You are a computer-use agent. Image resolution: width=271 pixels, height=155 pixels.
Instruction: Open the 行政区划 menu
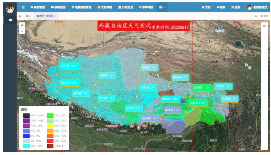coord(126,7)
